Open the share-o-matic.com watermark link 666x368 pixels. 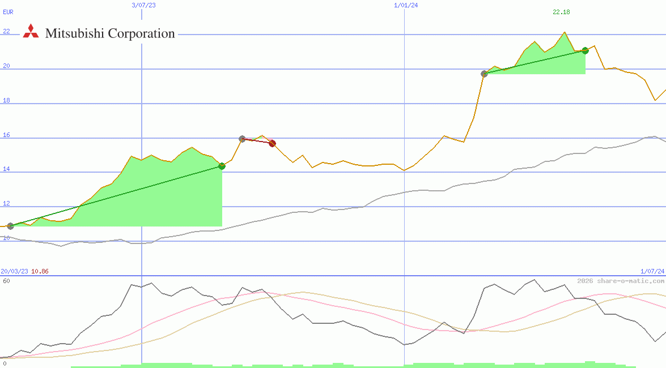click(621, 281)
